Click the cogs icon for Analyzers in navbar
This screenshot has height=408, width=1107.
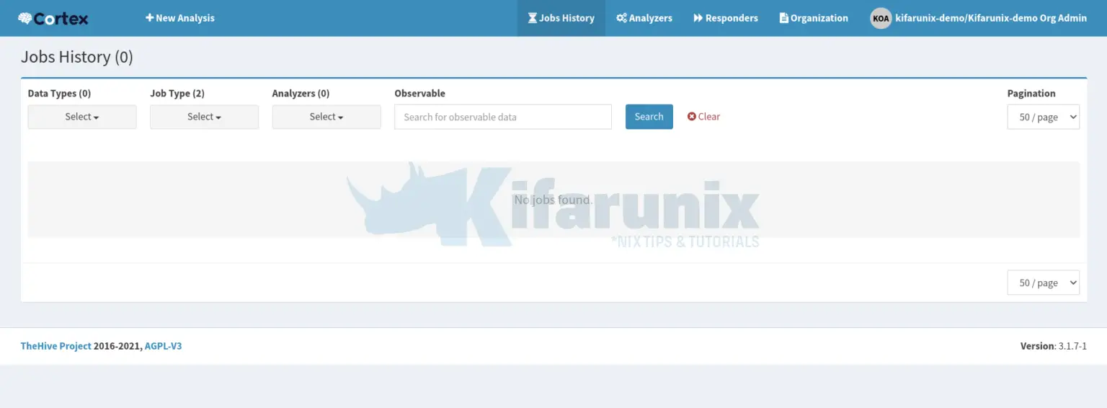point(621,18)
